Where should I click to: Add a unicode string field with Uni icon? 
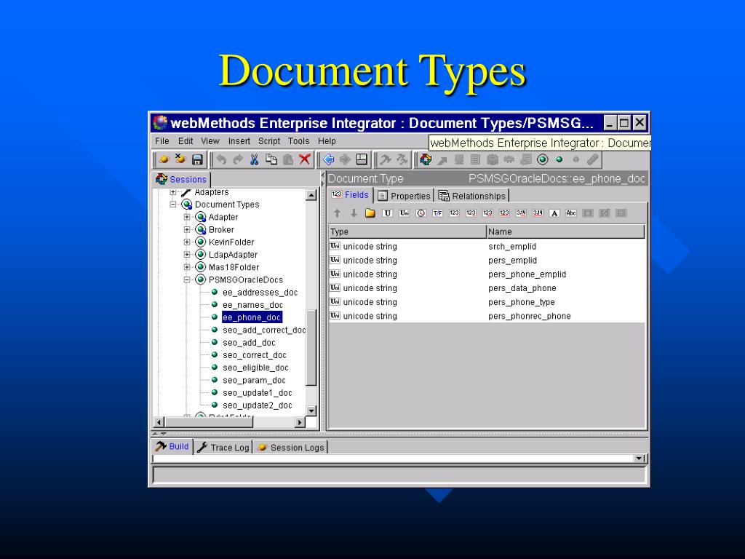click(x=404, y=213)
